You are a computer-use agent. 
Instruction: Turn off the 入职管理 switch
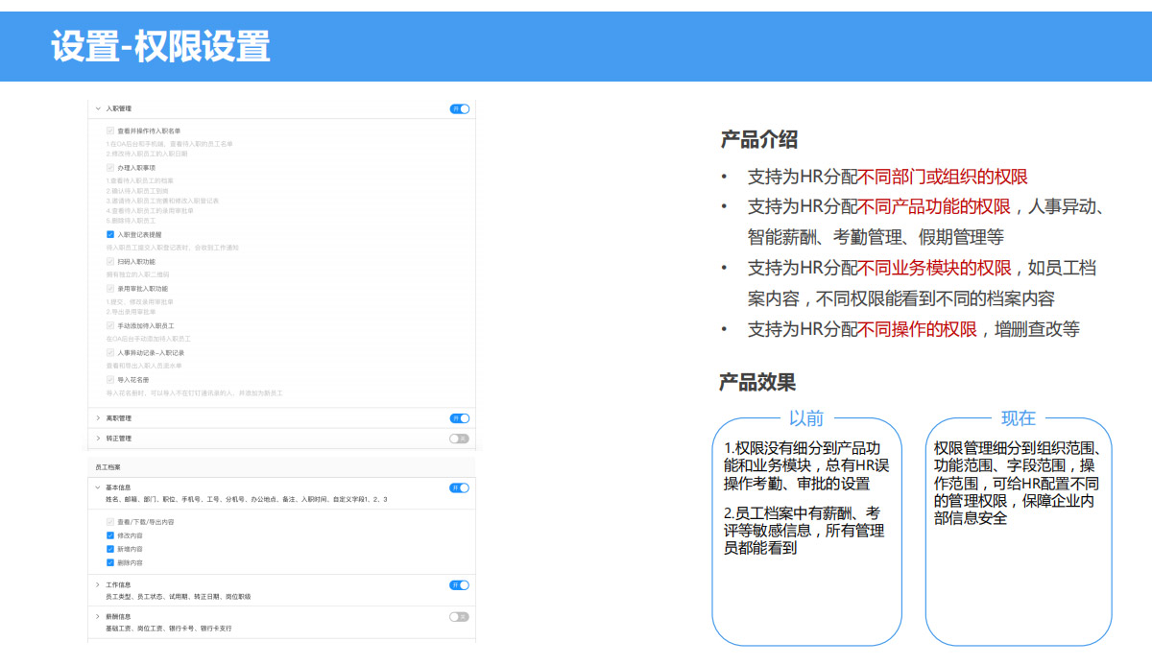pos(460,109)
